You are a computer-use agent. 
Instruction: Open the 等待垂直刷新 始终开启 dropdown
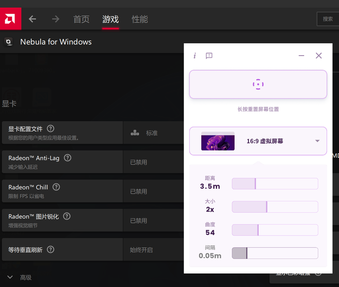[141, 250]
